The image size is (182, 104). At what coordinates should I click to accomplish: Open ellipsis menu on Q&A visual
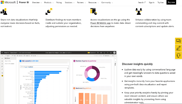(x=68, y=63)
